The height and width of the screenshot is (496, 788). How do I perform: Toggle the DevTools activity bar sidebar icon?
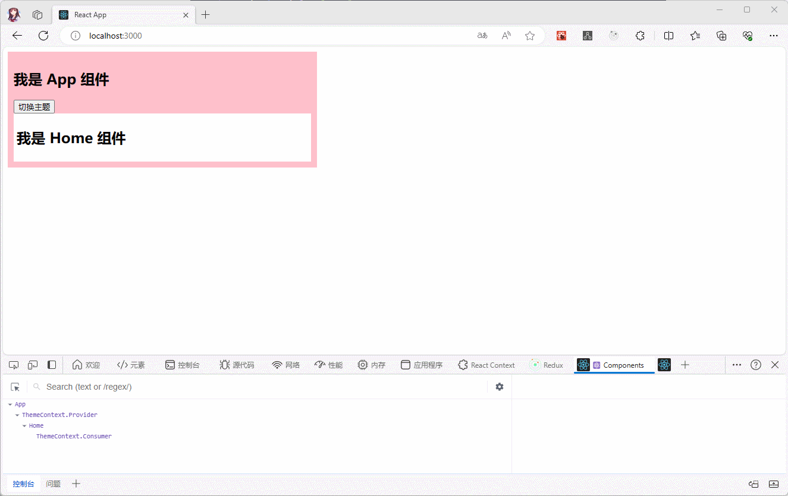click(x=52, y=365)
